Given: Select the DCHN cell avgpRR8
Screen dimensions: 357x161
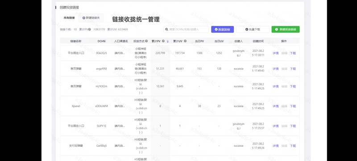Looking at the screenshot, I should click(x=102, y=68).
